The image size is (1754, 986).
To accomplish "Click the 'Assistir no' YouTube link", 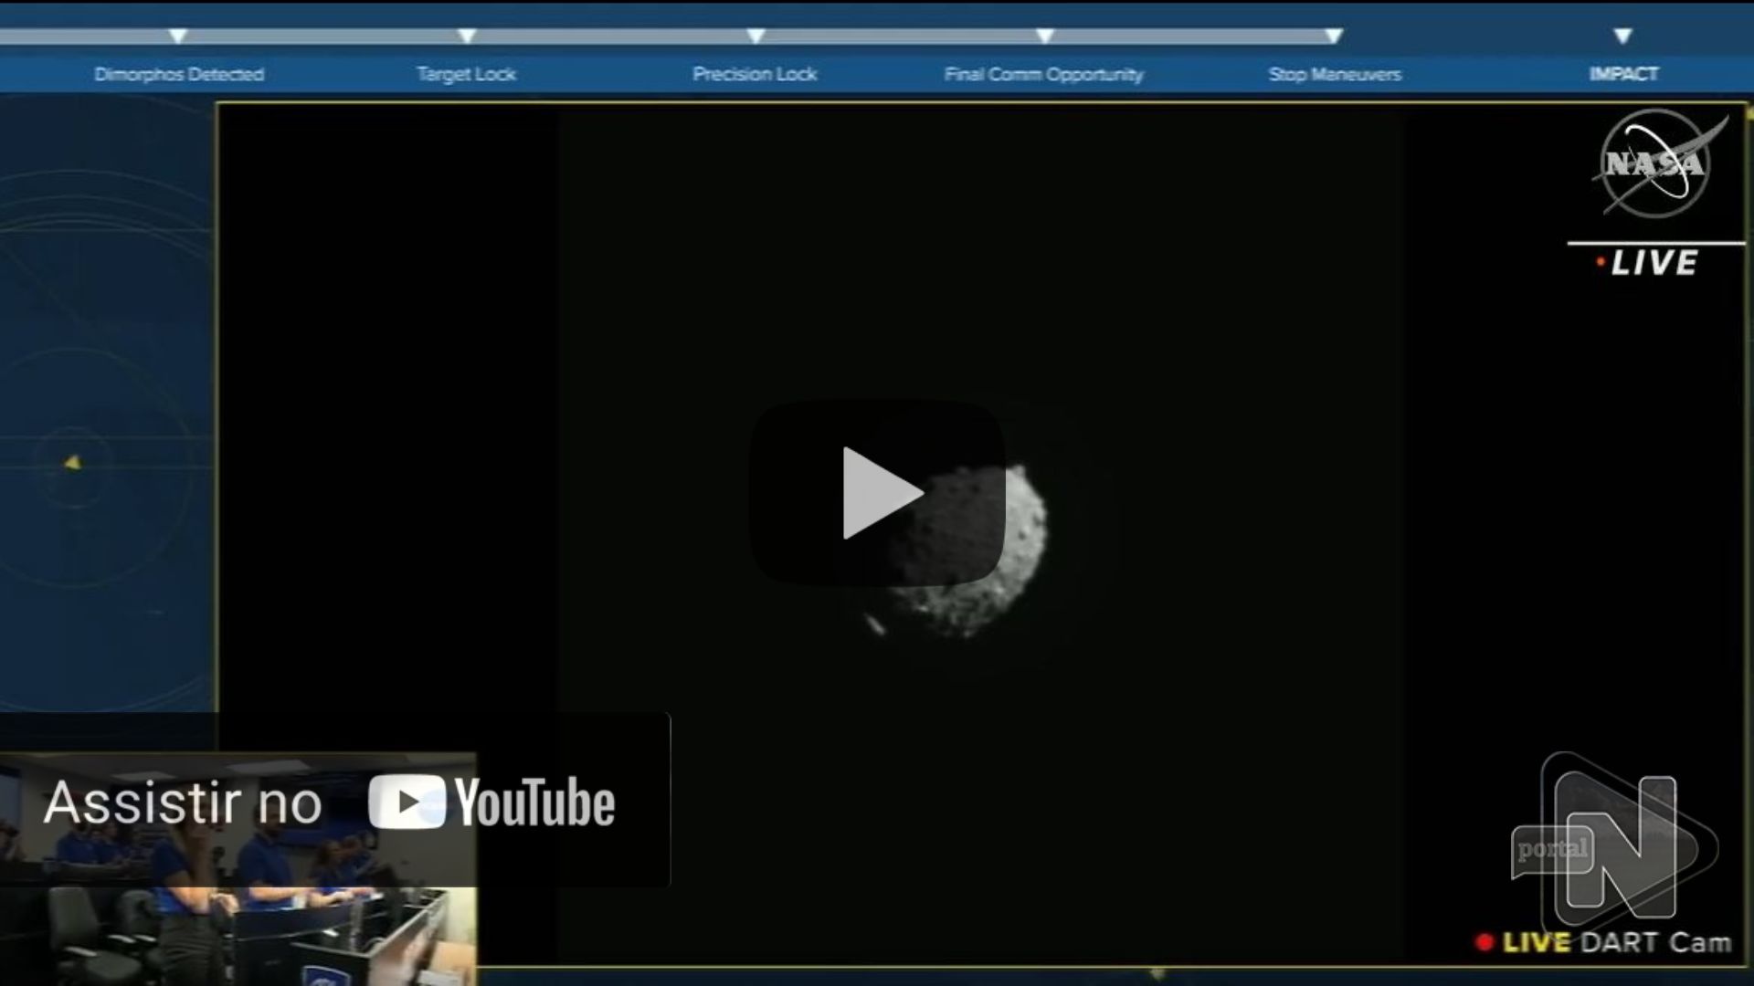I will [x=183, y=803].
